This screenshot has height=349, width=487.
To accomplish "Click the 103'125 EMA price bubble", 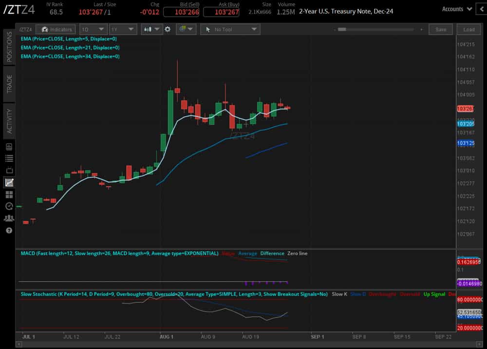I will click(466, 143).
